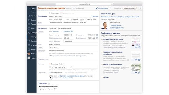Click the Сотрудники sidebar icon
Screen dimensions: 169x95
tap(29, 33)
